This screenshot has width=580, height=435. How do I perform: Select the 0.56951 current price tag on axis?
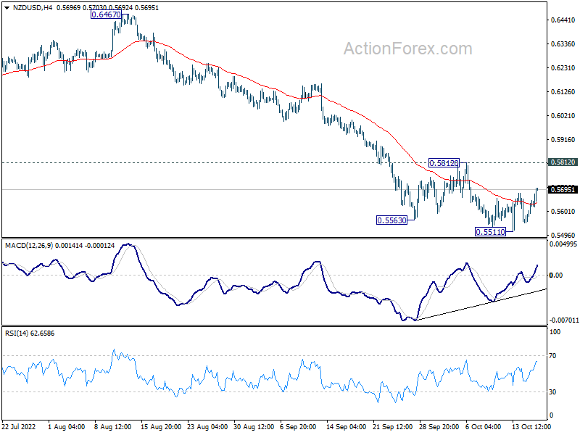tap(563, 190)
